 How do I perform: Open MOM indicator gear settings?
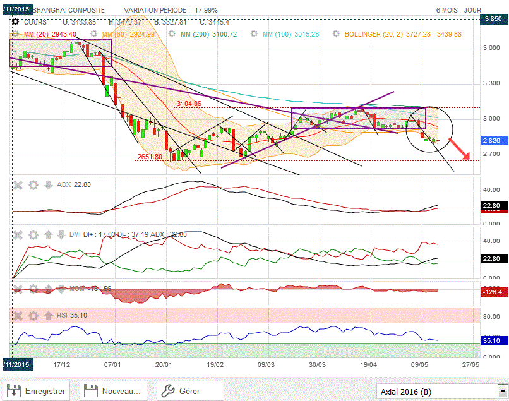tap(33, 289)
